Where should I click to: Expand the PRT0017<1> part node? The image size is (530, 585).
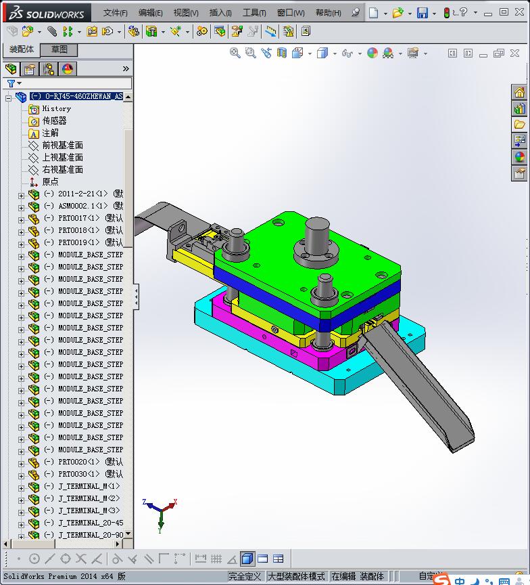pyautogui.click(x=21, y=220)
